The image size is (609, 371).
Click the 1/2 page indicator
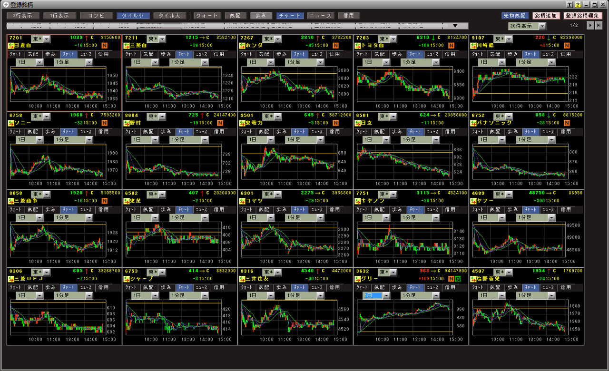pos(574,26)
